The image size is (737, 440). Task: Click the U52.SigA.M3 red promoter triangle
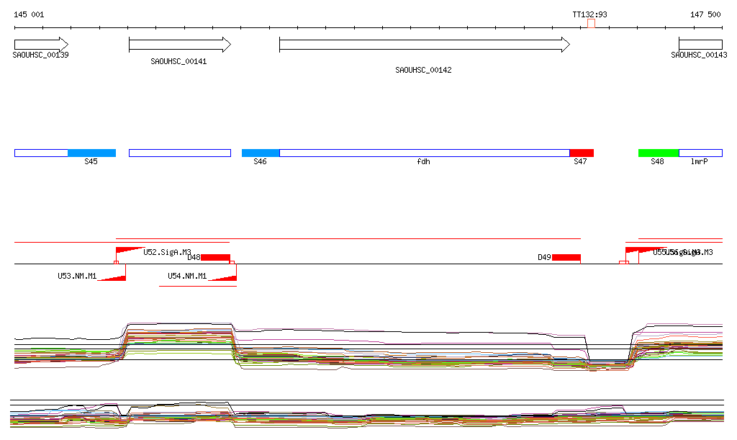(129, 251)
